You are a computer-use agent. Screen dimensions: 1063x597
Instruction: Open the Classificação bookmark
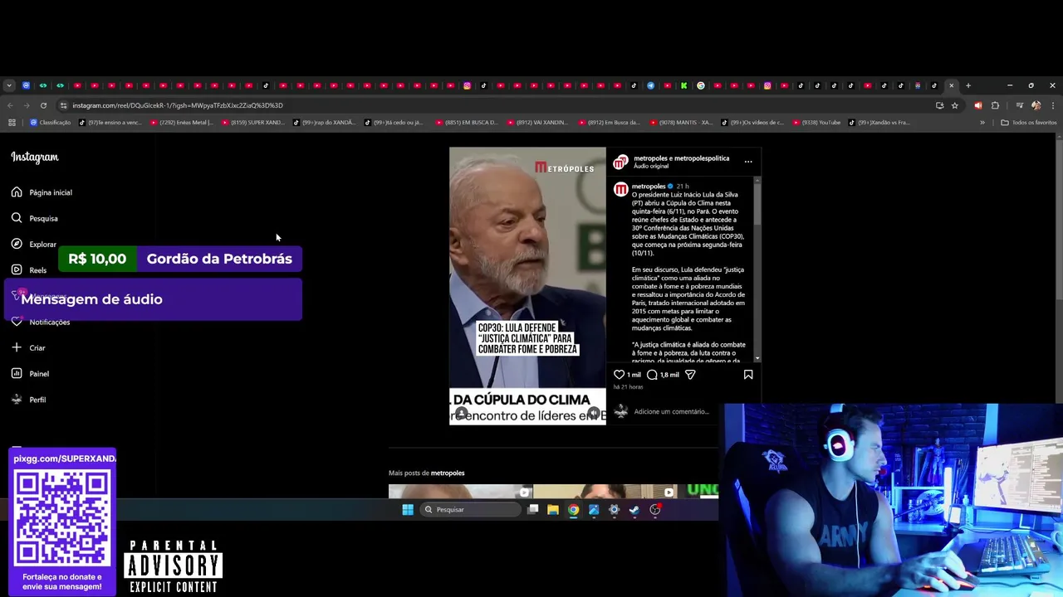coord(51,123)
